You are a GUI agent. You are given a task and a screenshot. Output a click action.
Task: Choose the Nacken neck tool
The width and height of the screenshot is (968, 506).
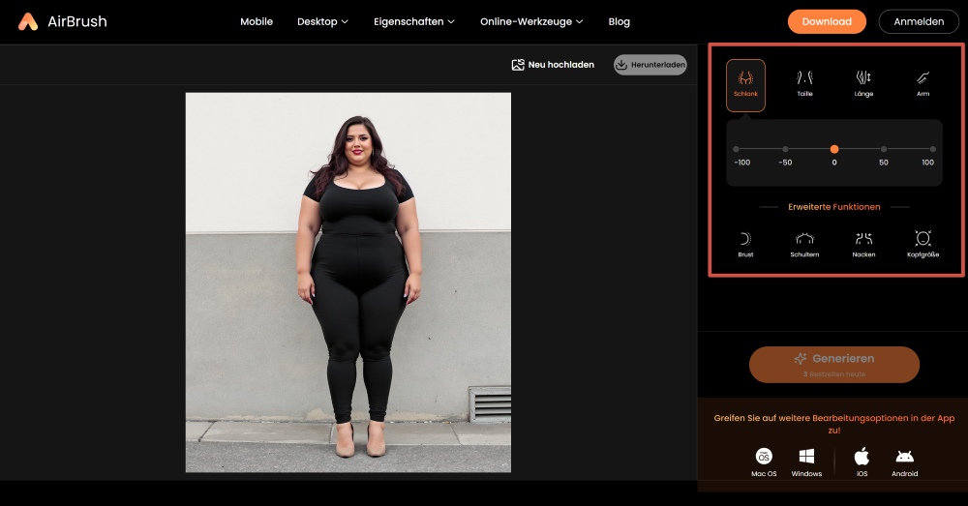863,244
